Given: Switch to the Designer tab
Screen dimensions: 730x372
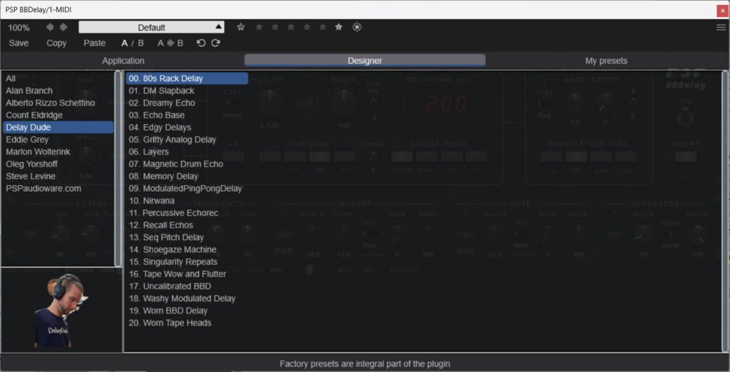Looking at the screenshot, I should tap(365, 61).
